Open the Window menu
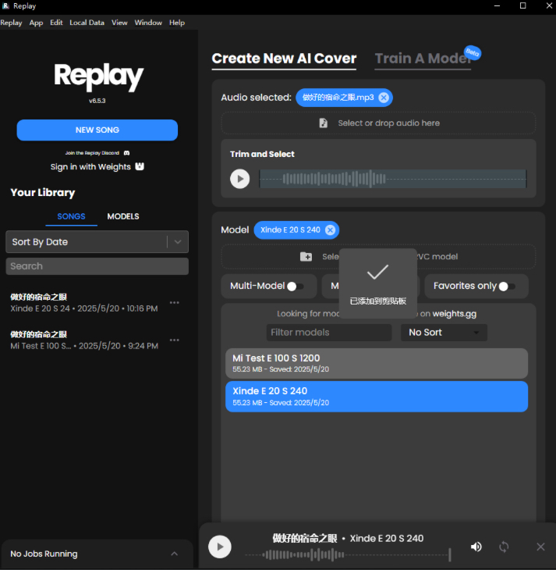This screenshot has height=570, width=556. pos(148,23)
